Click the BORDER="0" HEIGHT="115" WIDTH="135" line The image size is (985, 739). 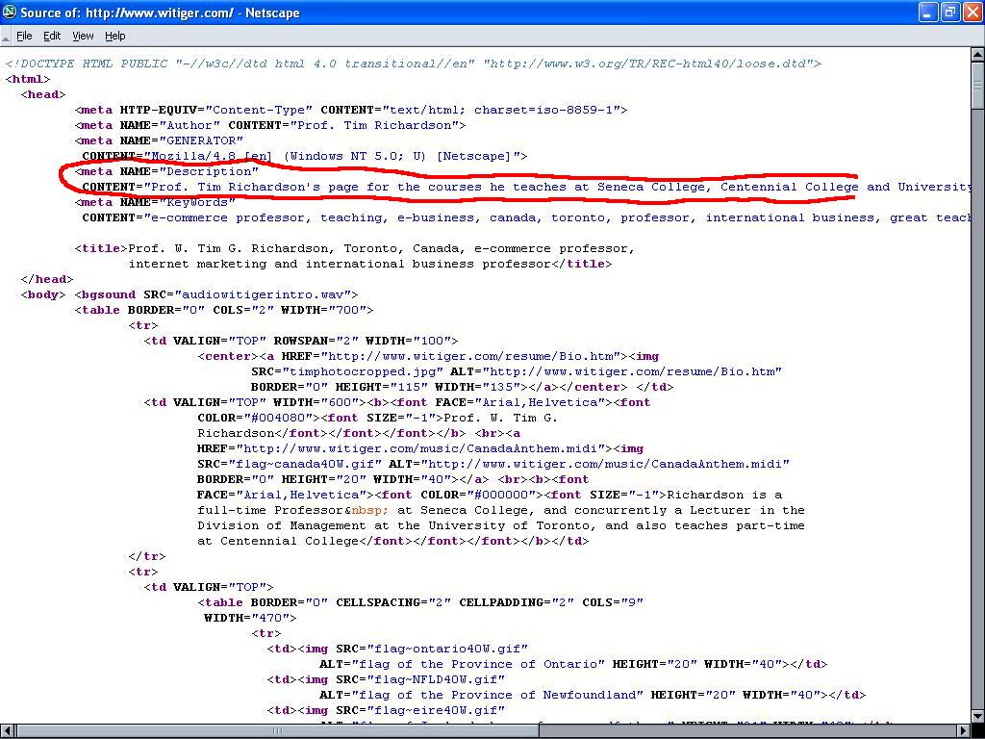463,387
